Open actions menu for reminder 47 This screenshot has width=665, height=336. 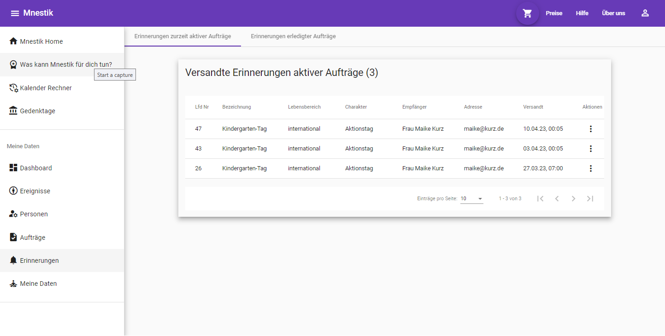click(x=590, y=129)
